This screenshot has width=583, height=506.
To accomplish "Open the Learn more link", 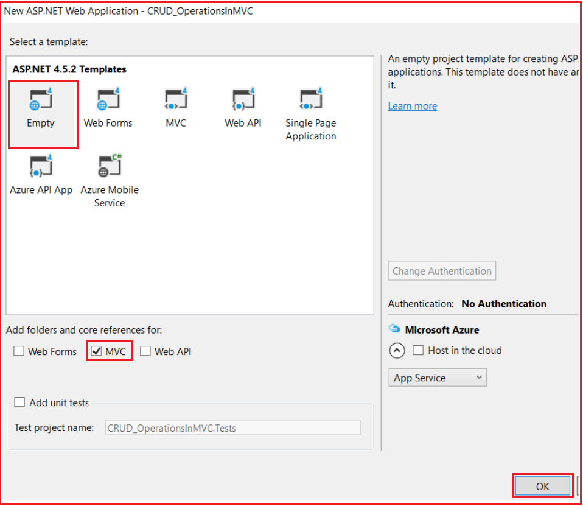I will 413,106.
